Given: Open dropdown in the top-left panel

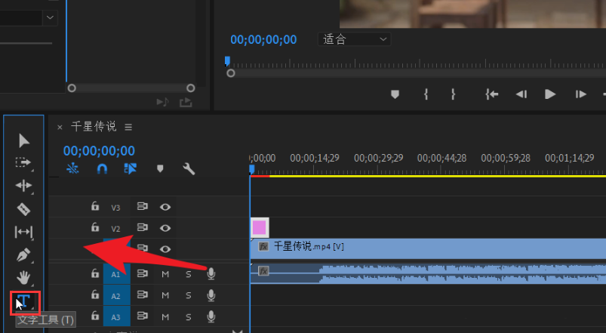Looking at the screenshot, I should pos(50,17).
